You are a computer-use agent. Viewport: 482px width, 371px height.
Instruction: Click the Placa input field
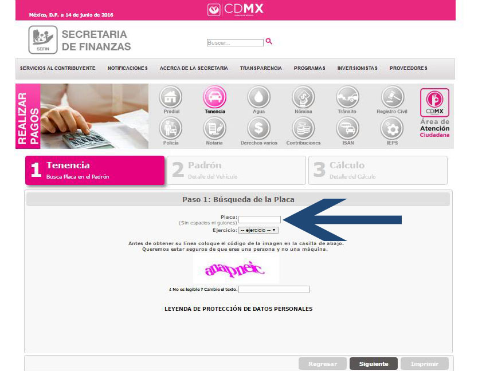[260, 219]
